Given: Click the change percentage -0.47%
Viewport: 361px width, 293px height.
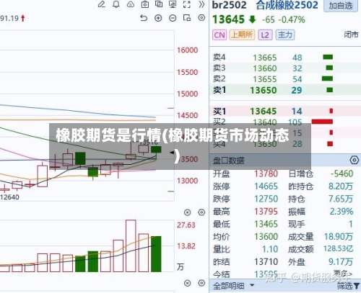Looking at the screenshot, I should [292, 19].
